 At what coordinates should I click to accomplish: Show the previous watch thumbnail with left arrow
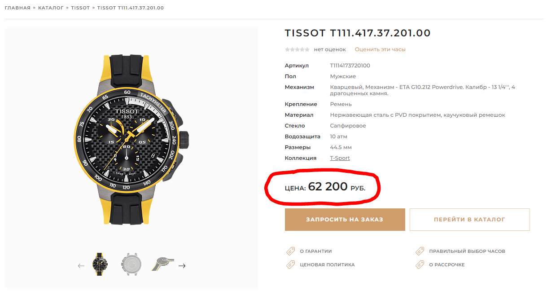81,266
